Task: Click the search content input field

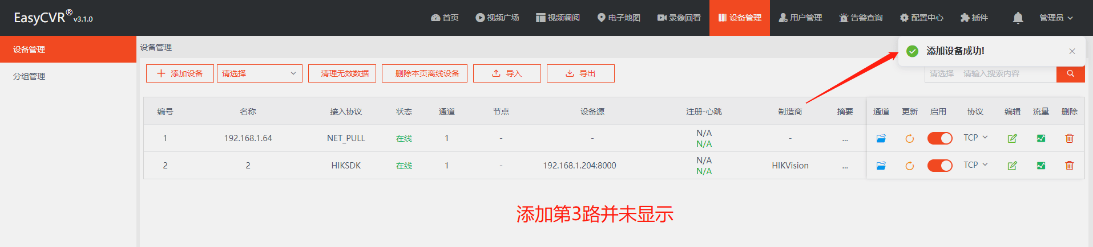Action: [x=1008, y=73]
